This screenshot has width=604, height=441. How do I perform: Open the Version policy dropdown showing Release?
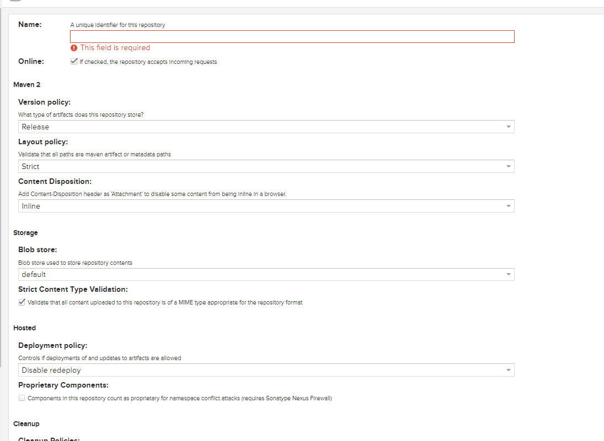[266, 127]
